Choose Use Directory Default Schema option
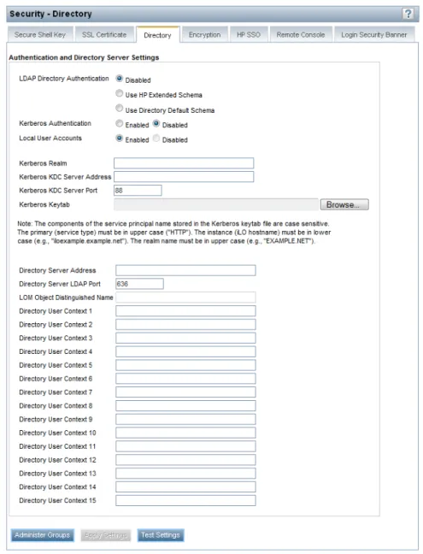This screenshot has height=554, width=423. 120,108
